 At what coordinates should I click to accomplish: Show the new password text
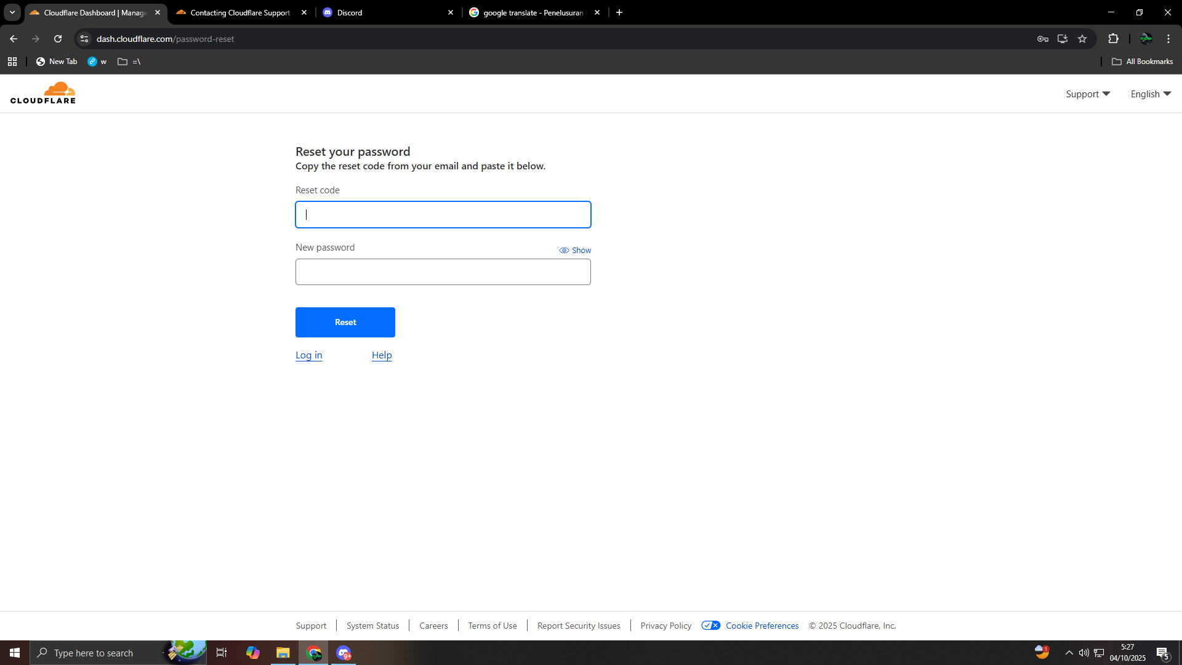coord(575,250)
